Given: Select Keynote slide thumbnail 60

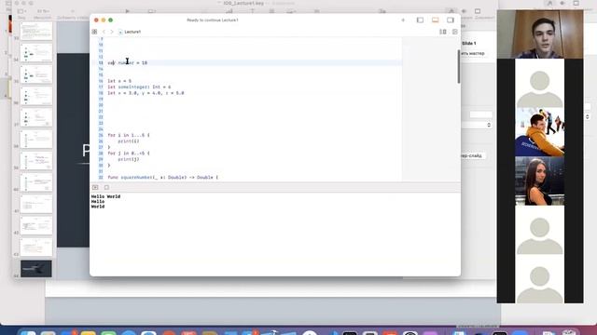Looking at the screenshot, I should [x=36, y=182].
